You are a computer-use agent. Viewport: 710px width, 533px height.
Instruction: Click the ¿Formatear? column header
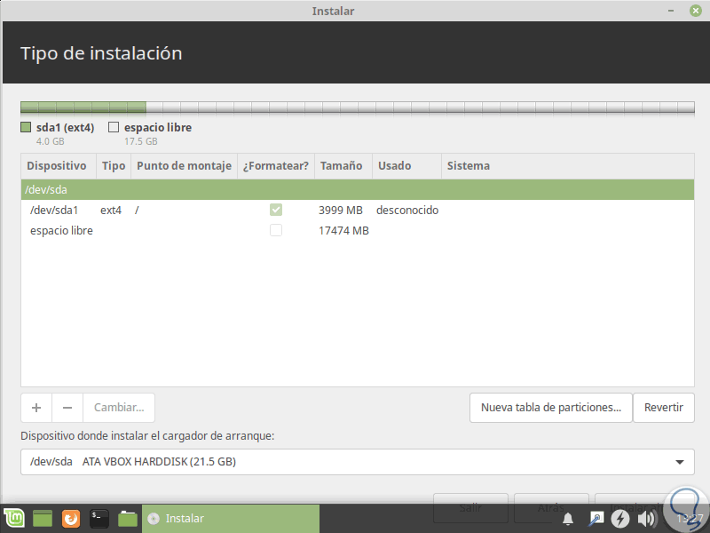276,166
